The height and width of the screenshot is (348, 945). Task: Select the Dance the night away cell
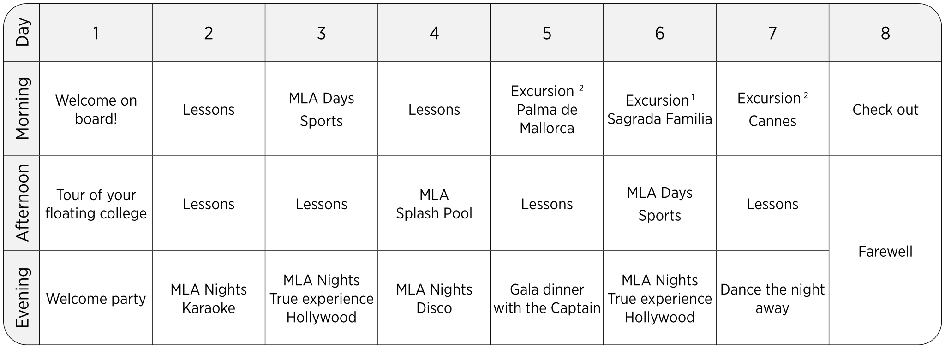[772, 299]
